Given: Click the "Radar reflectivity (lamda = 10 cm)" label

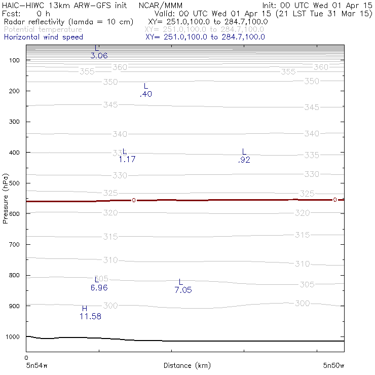Looking at the screenshot, I should (68, 22).
